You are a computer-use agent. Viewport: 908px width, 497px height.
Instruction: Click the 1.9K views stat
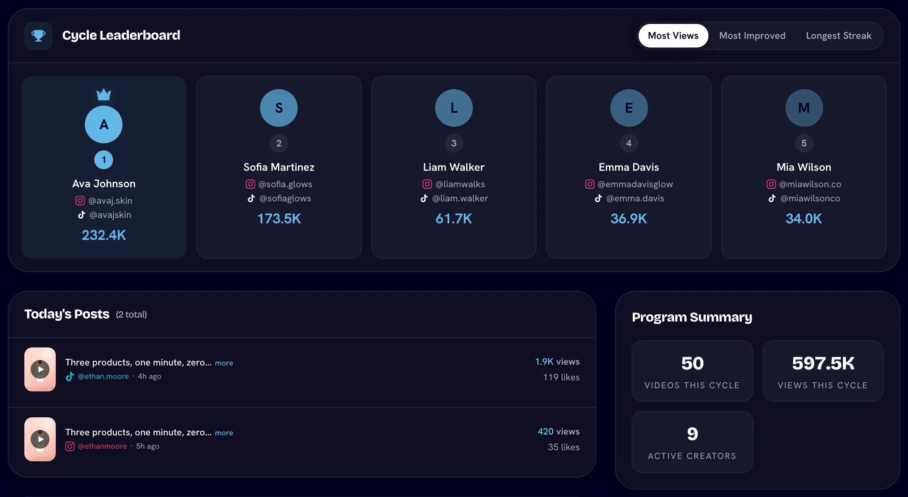[557, 362]
